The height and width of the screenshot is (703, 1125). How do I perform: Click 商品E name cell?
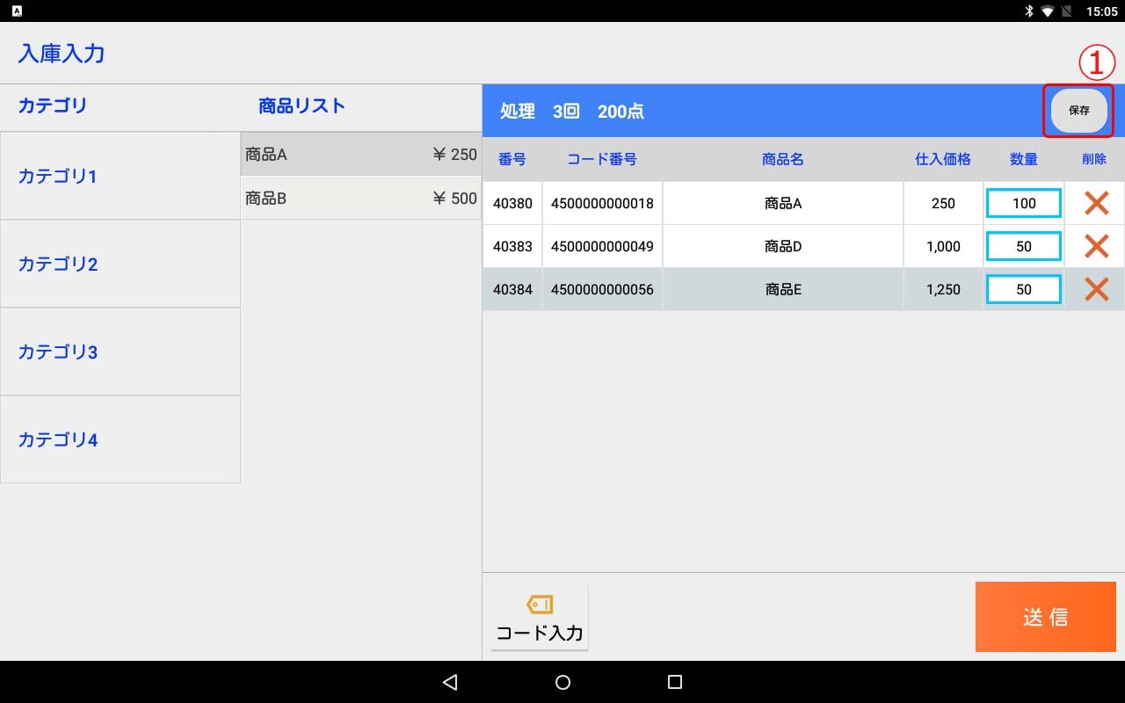[783, 289]
